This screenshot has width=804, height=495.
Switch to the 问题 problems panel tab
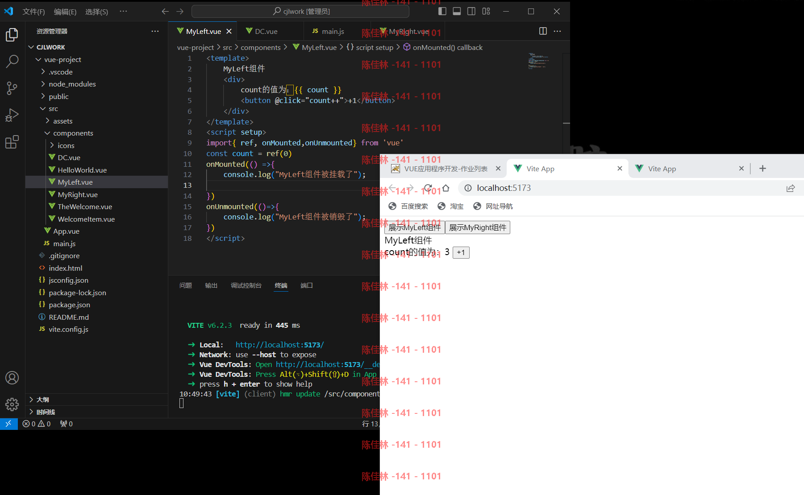click(186, 285)
